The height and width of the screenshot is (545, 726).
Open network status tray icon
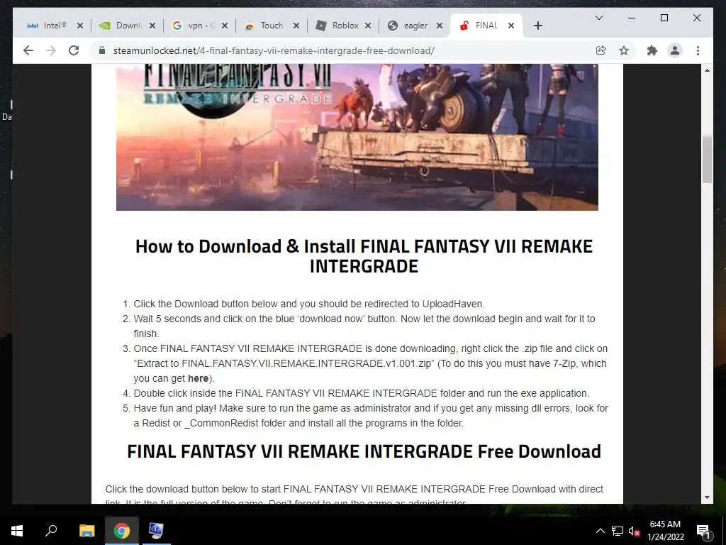click(x=618, y=531)
